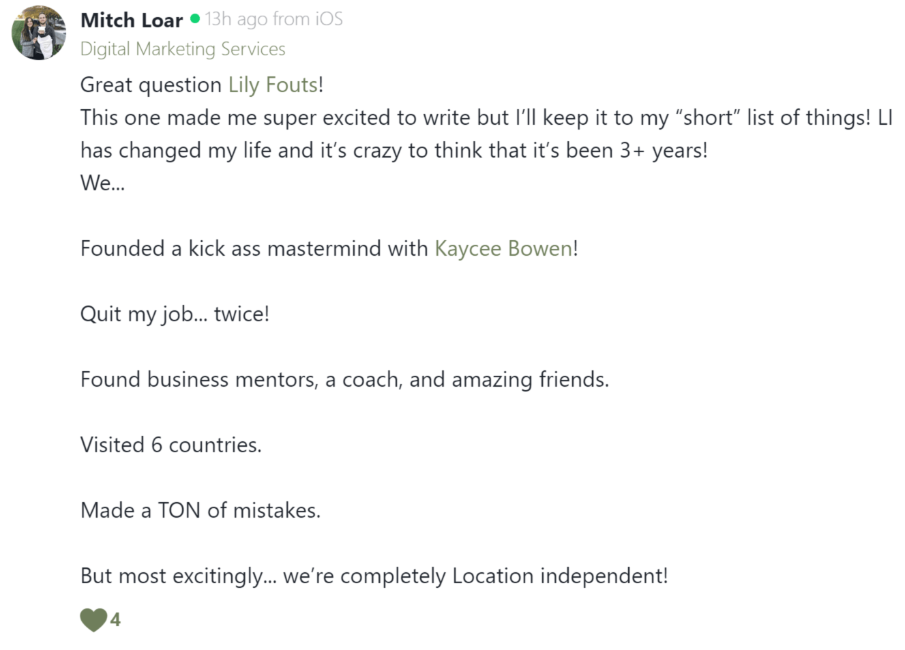Viewport: 905px width, 650px height.
Task: Visit the mentioned Kaycee Bowen profile
Action: pyautogui.click(x=503, y=248)
